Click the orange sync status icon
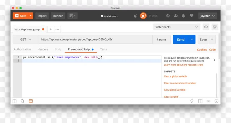This screenshot has width=231, height=123. coord(143,16)
